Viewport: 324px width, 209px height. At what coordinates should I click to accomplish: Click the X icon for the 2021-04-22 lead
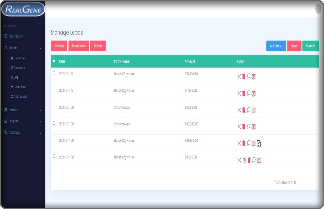239,77
